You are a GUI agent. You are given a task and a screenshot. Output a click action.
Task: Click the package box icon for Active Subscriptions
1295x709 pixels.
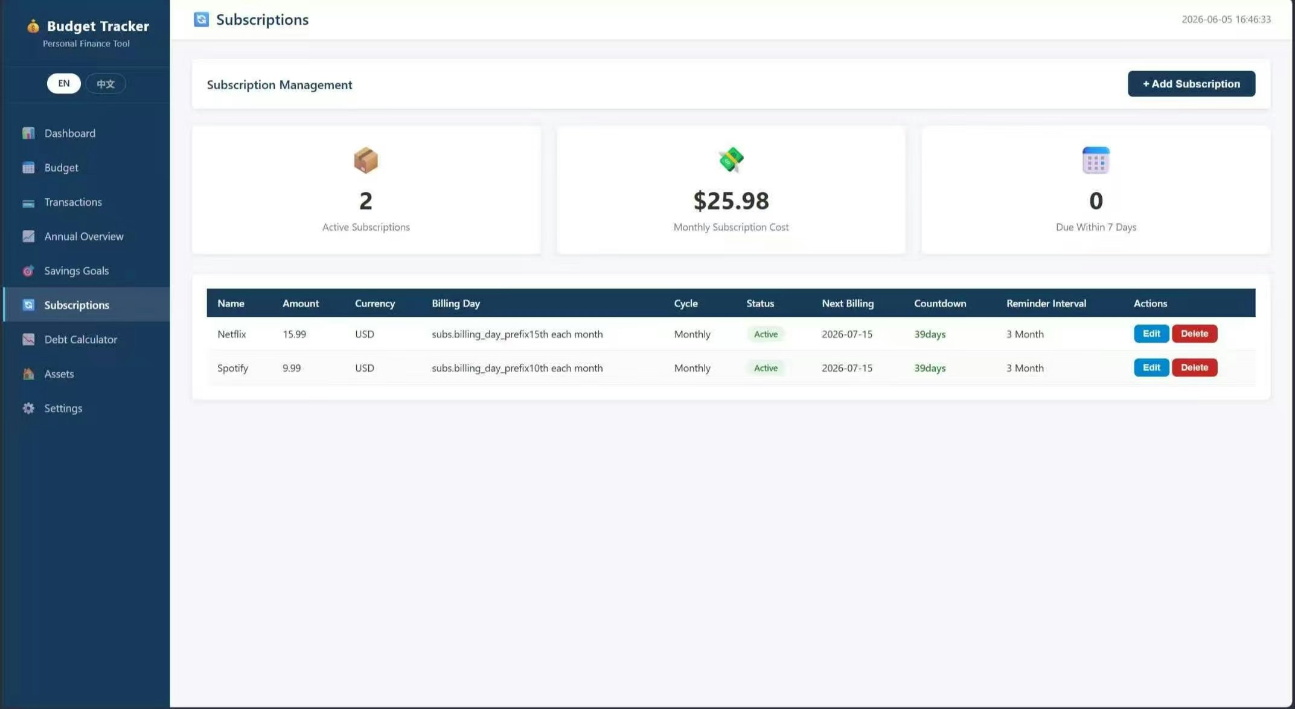click(x=366, y=161)
